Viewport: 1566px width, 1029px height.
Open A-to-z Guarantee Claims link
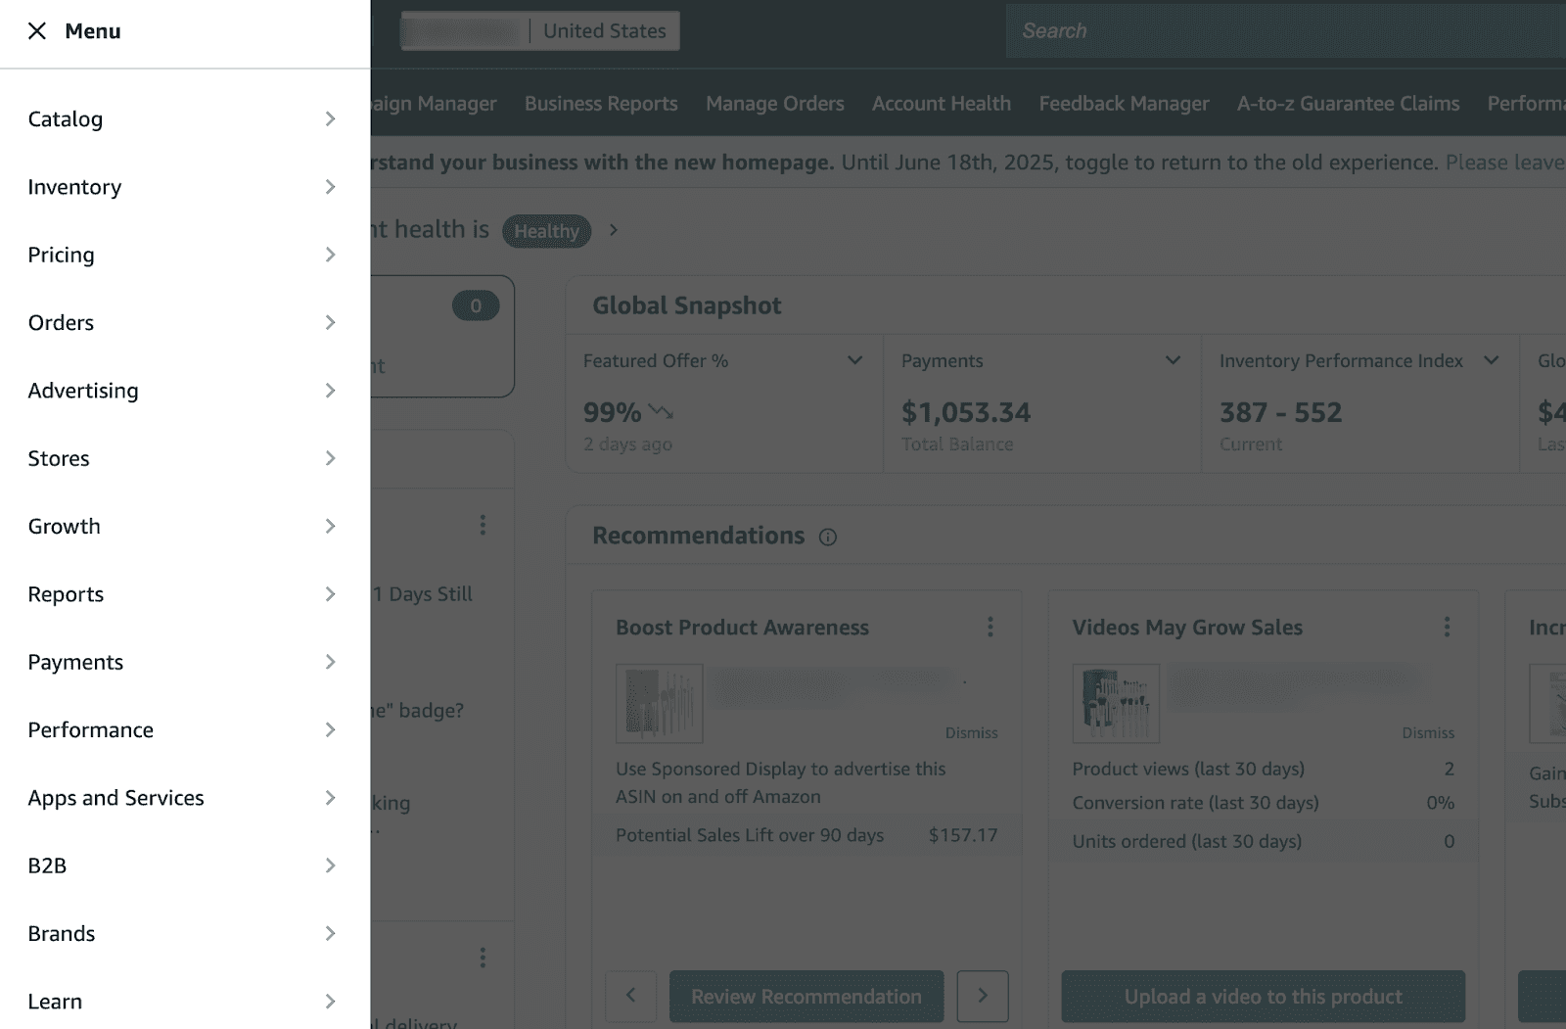(x=1348, y=104)
